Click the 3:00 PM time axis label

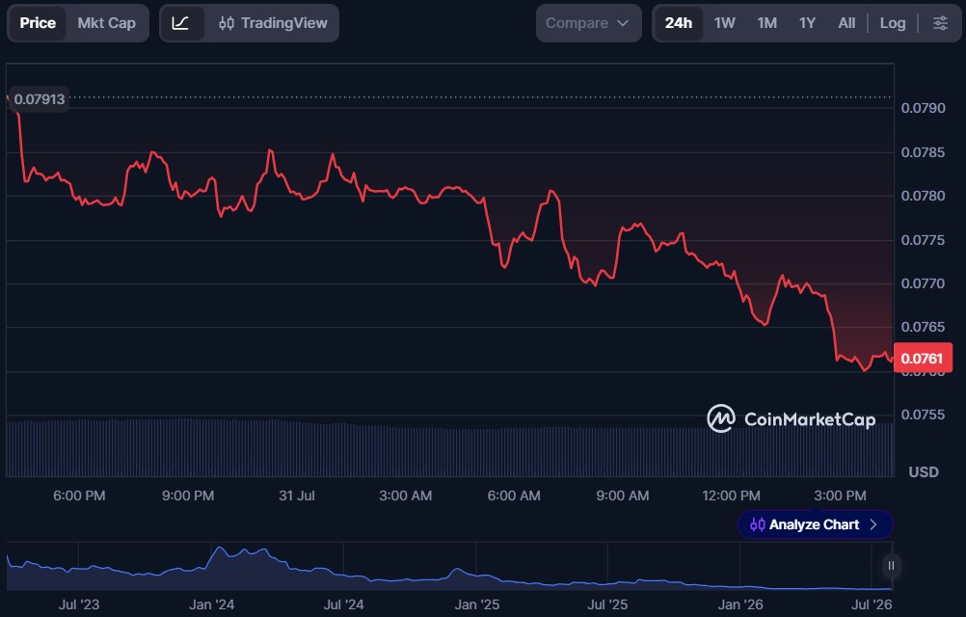tap(840, 496)
